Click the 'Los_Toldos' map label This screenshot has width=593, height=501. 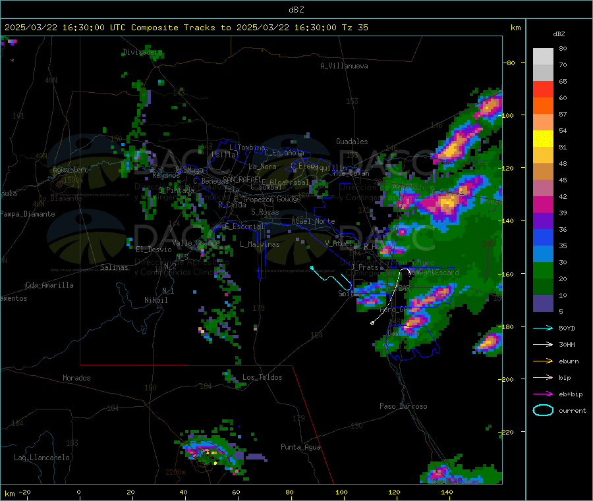coord(262,377)
